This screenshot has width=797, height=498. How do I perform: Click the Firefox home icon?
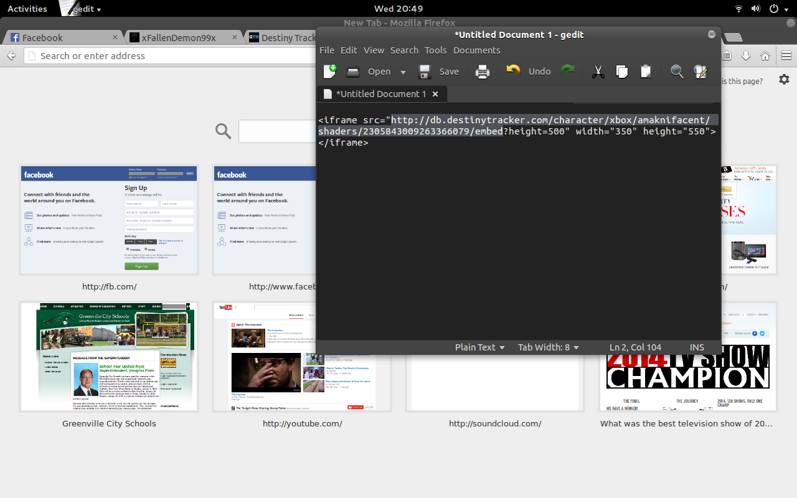tap(765, 56)
